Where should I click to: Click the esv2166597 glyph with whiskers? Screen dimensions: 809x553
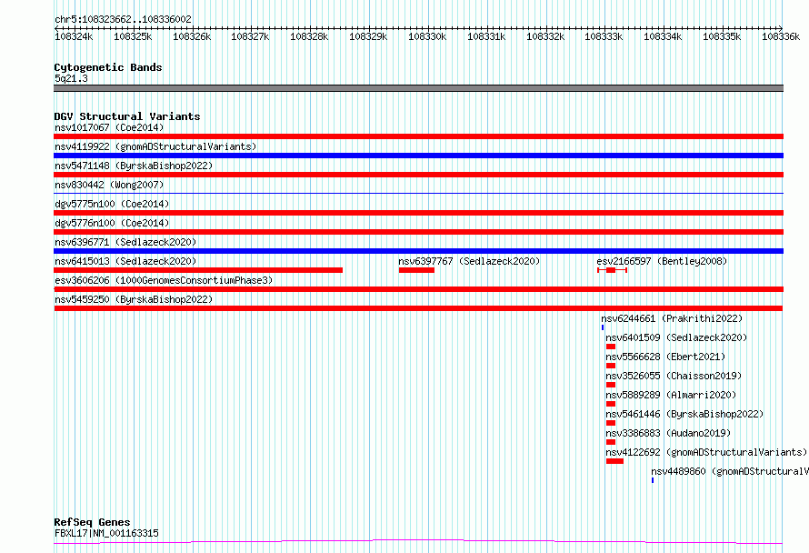coord(612,270)
